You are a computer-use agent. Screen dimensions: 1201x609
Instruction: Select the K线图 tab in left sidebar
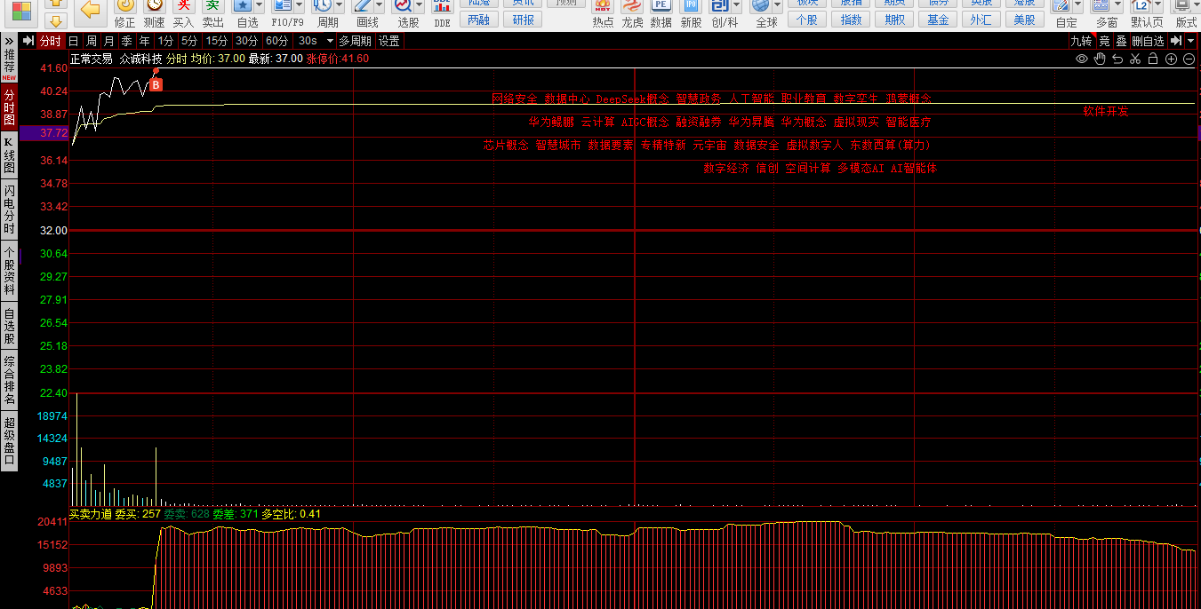9,156
